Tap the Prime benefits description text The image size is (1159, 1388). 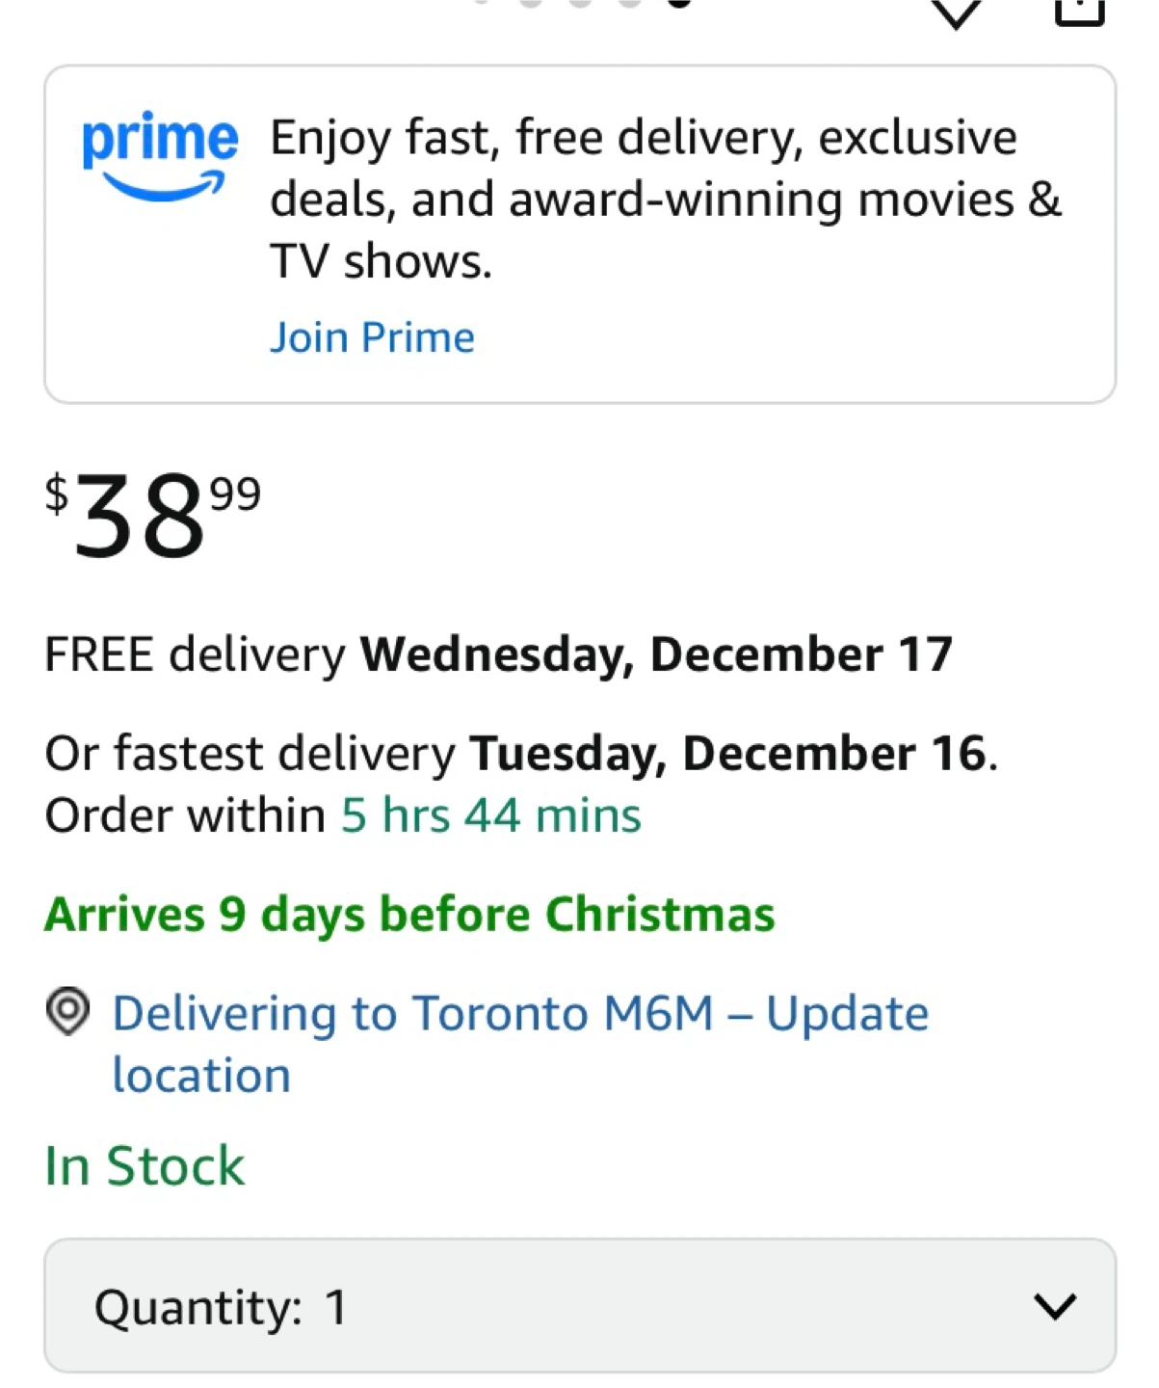click(665, 199)
